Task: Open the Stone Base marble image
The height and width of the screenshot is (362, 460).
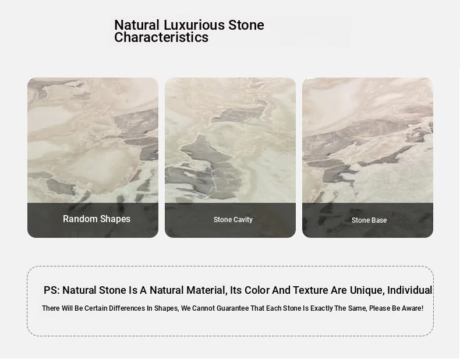Action: point(367,140)
